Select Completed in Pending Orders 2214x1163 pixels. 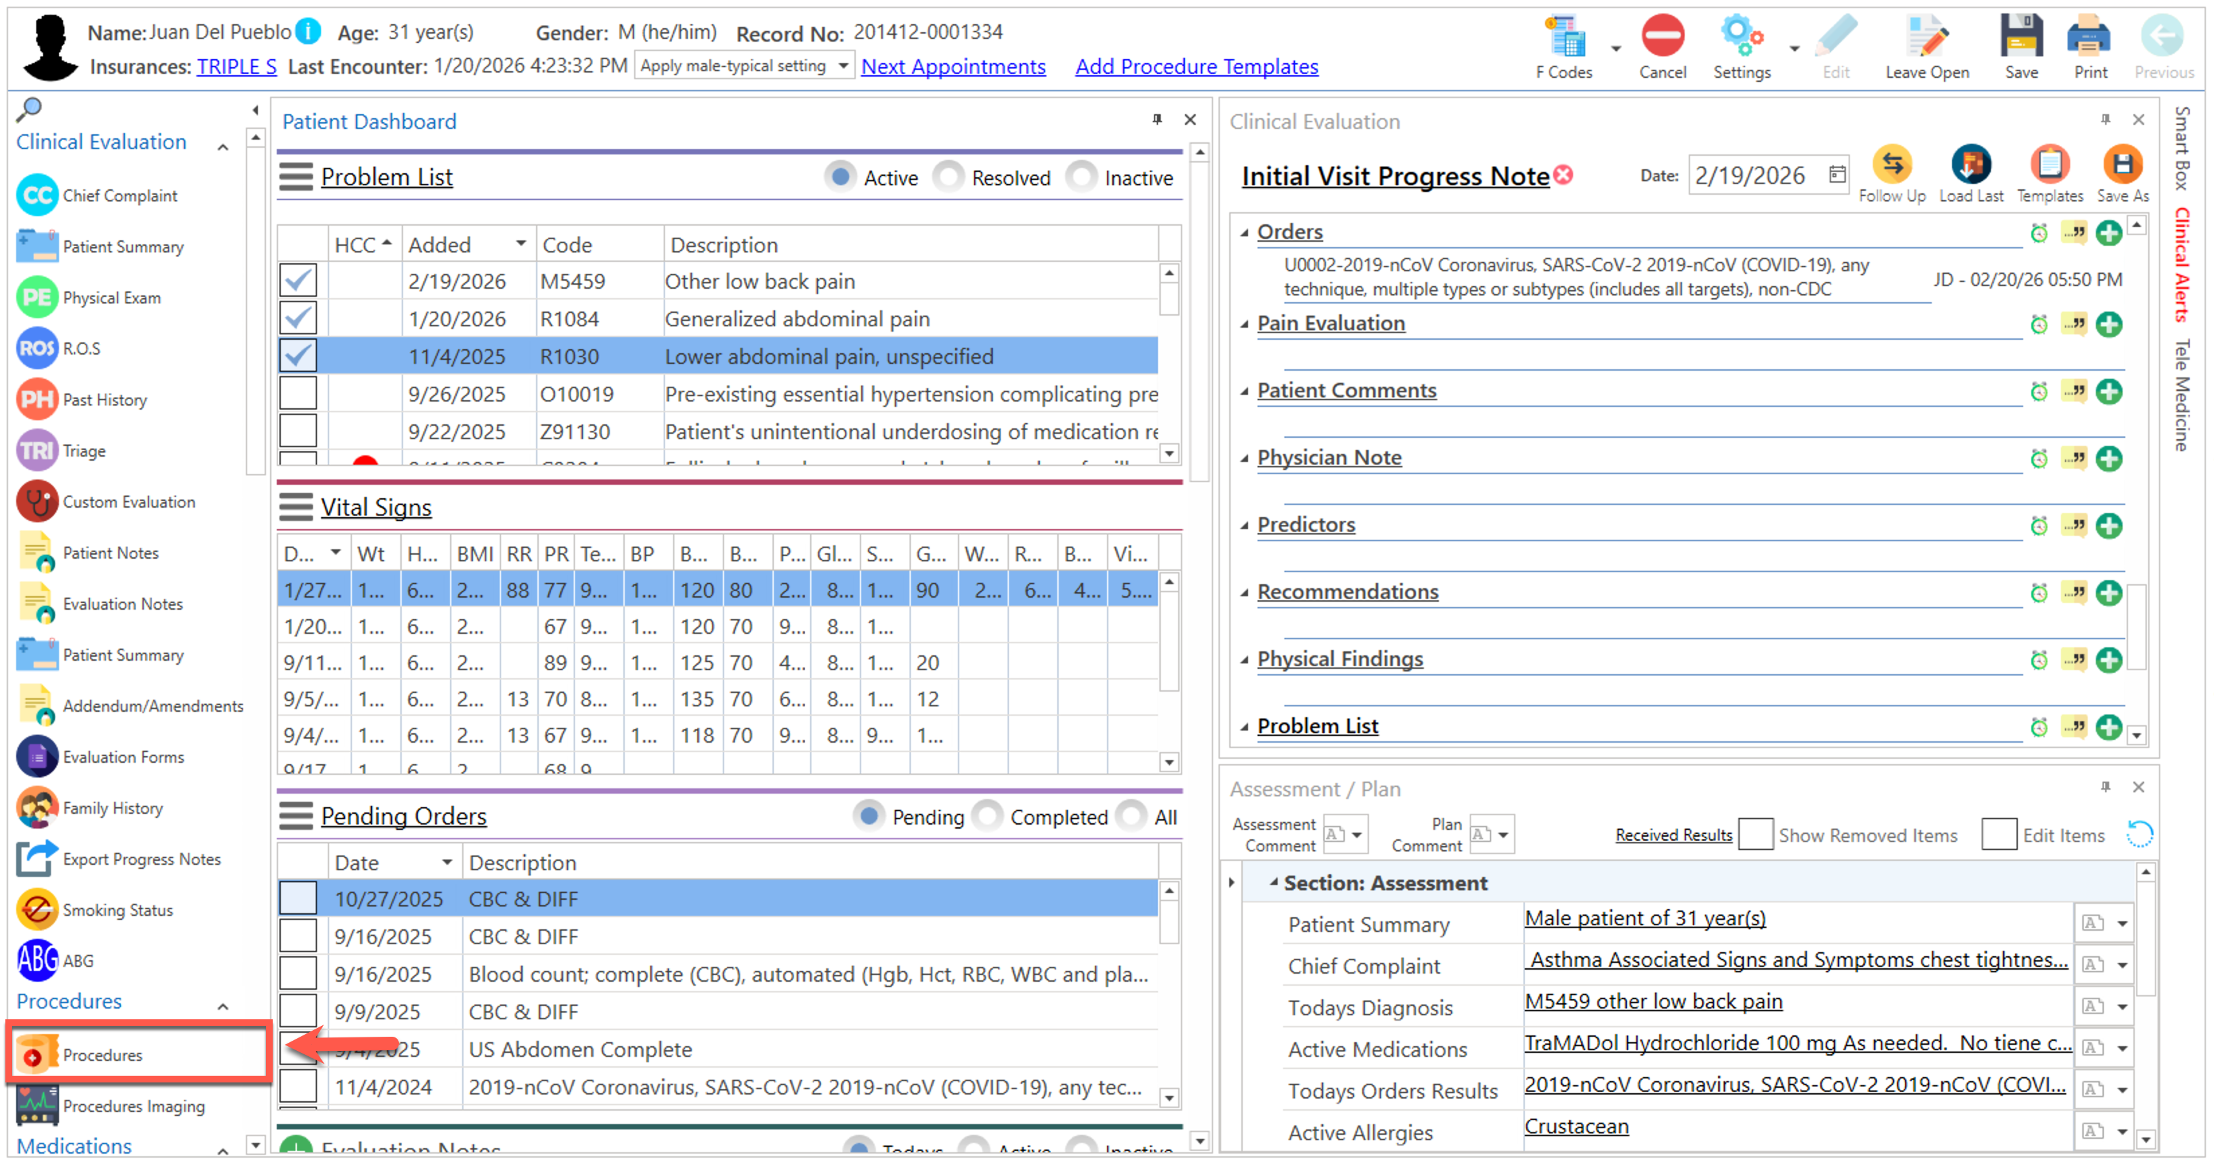tap(988, 816)
